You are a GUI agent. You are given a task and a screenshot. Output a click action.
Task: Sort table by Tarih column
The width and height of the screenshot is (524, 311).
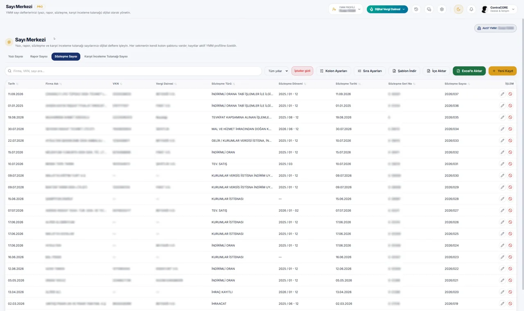13,84
